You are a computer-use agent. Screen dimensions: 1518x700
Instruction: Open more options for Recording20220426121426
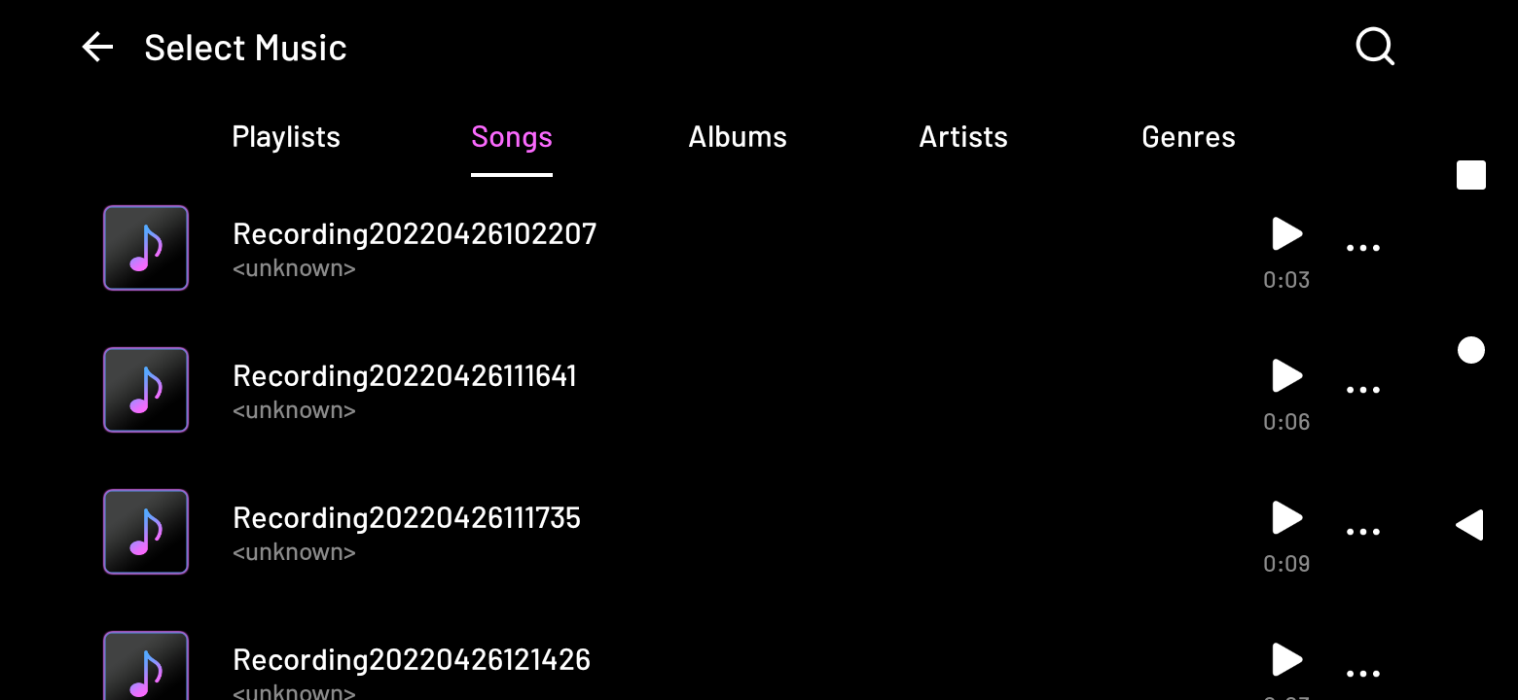1362,673
